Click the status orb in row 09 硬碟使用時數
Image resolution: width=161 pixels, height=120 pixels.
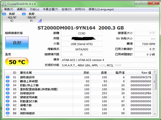(8, 97)
